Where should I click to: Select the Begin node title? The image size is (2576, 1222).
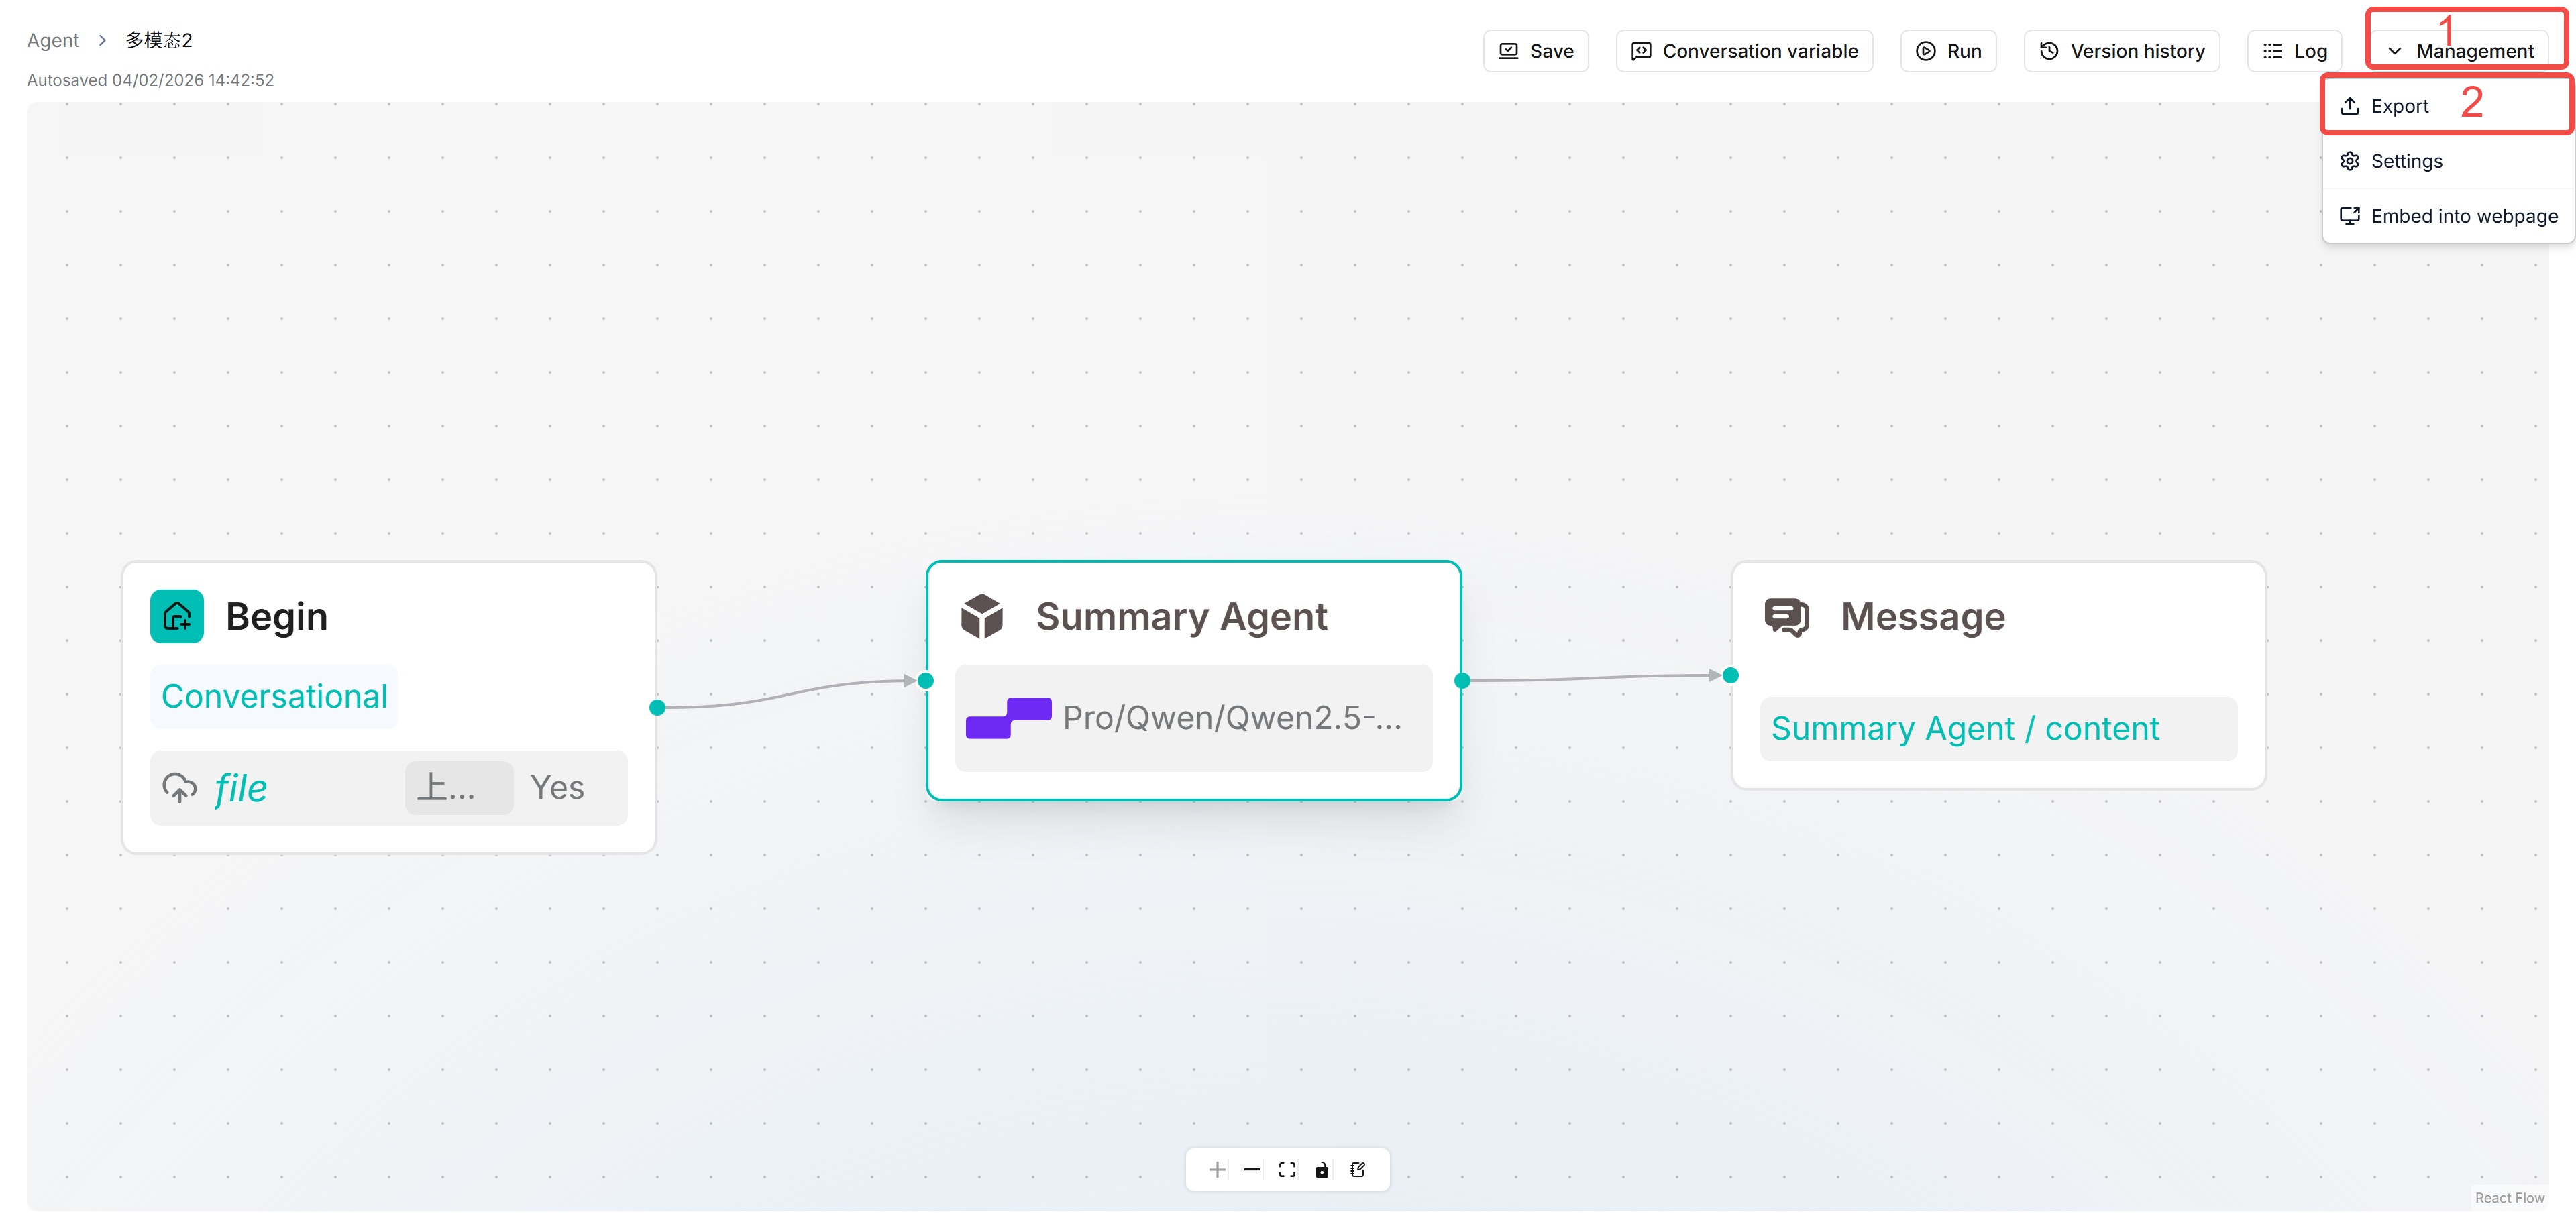click(x=277, y=616)
